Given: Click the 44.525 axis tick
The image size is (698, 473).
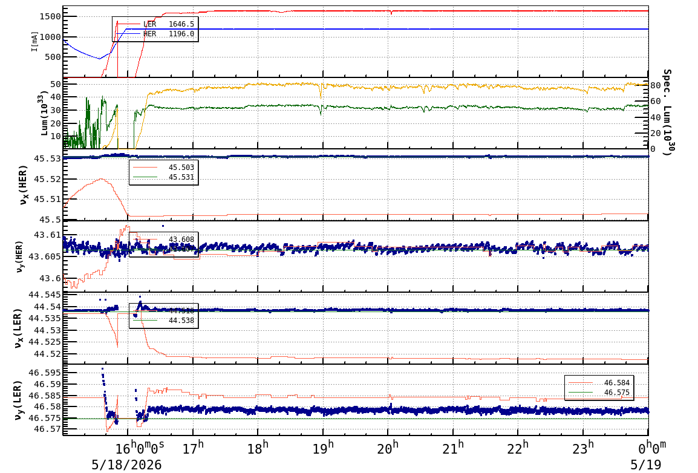Looking at the screenshot, I should (x=45, y=342).
